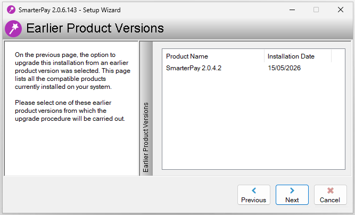Click the Product Name column header

pos(213,56)
